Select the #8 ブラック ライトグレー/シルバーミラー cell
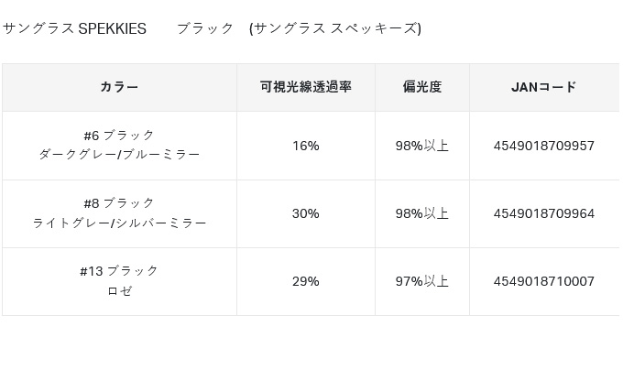623x381 pixels. pyautogui.click(x=119, y=212)
